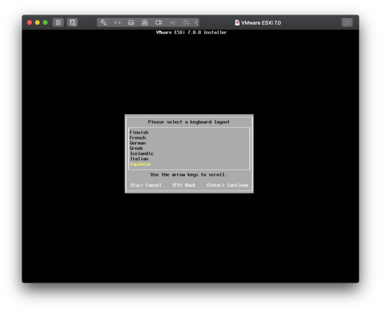Click the CD/DVD drive toolbar icon
The height and width of the screenshot is (312, 381).
coord(145,22)
